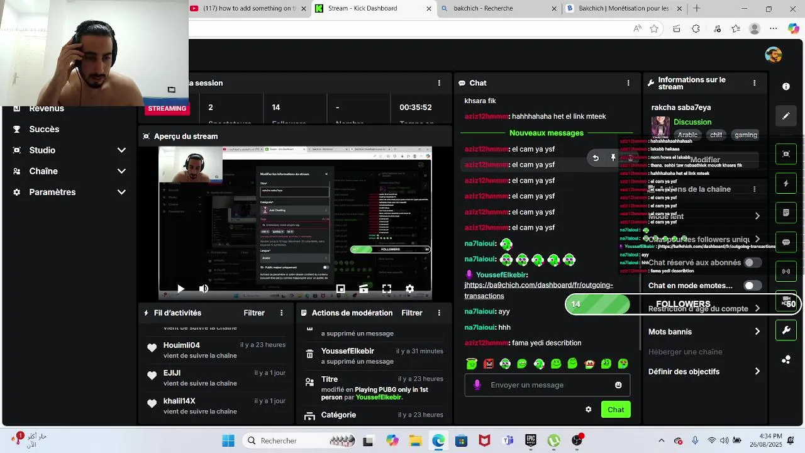Viewport: 805px width, 453px height.
Task: Click the Titre moderation log entry
Action: point(374,388)
